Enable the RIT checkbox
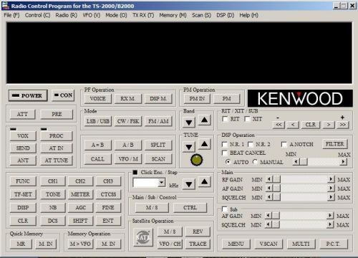358x258 pixels. [225, 119]
